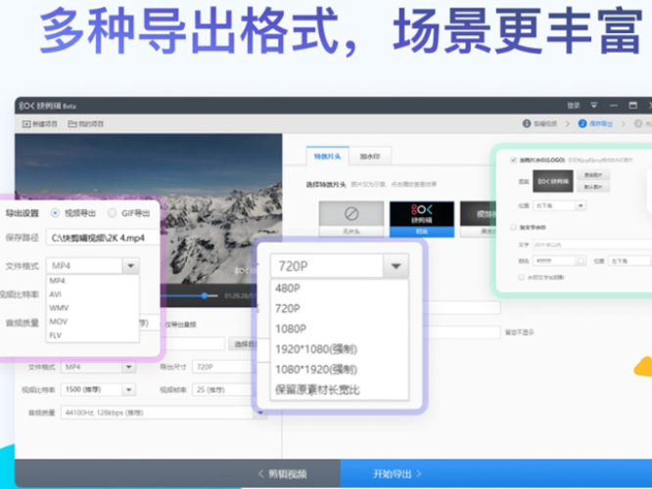The width and height of the screenshot is (652, 489).
Task: Toggle the watermark text stroke checkbox
Action: (x=521, y=277)
